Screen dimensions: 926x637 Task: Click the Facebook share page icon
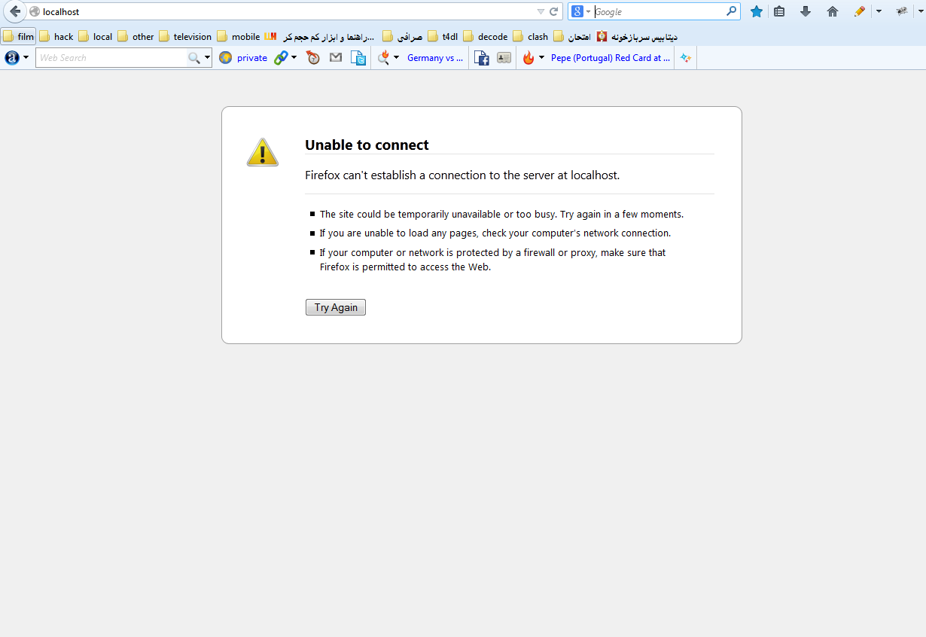point(482,58)
